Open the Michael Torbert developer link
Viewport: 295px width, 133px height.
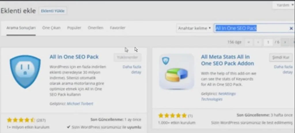80,104
